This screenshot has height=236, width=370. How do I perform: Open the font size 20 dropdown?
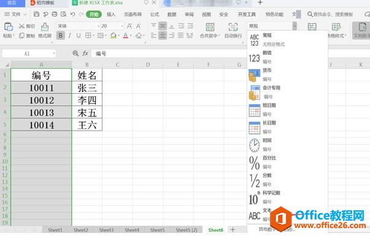tap(122, 26)
